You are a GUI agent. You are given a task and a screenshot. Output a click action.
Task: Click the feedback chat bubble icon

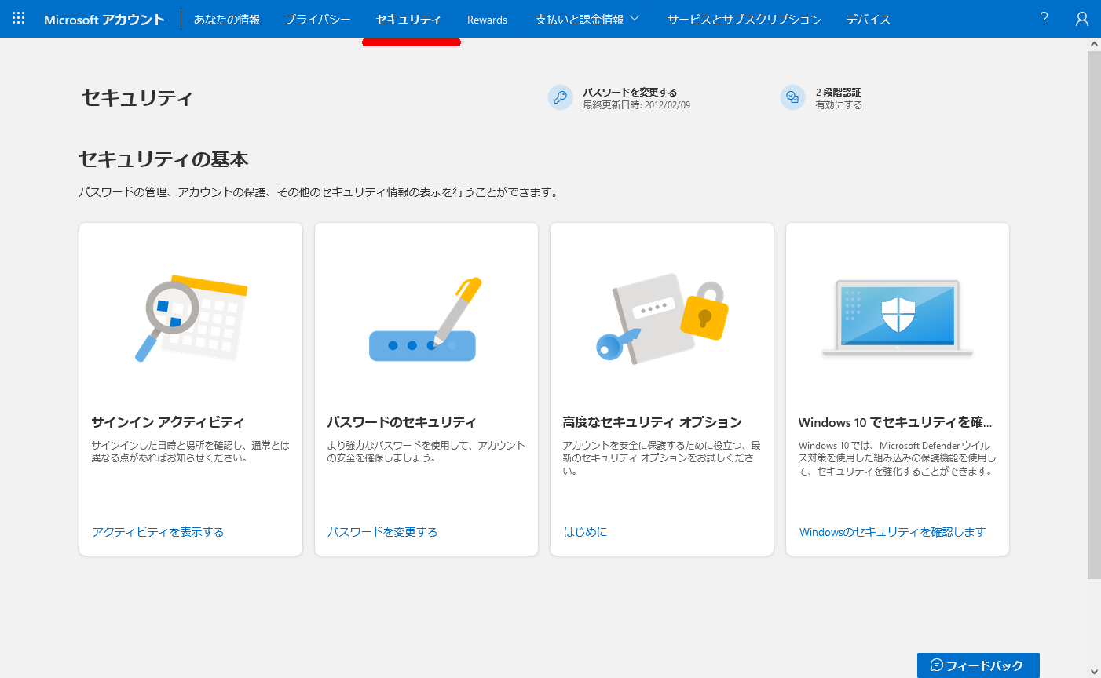click(936, 665)
